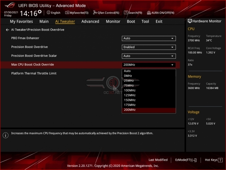Collapse the Max CPU Boost Clock Override dropdown
This screenshot has width=226, height=170.
click(149, 65)
